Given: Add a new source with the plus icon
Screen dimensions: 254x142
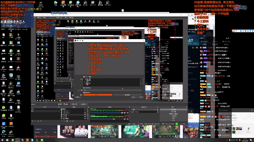Looking at the screenshot, I should click(62, 121).
